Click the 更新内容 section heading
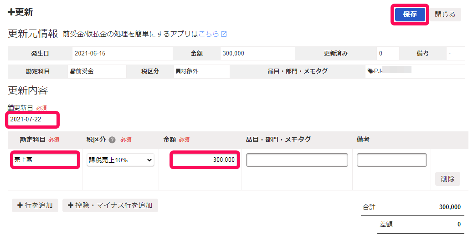This screenshot has width=473, height=240. [x=28, y=90]
